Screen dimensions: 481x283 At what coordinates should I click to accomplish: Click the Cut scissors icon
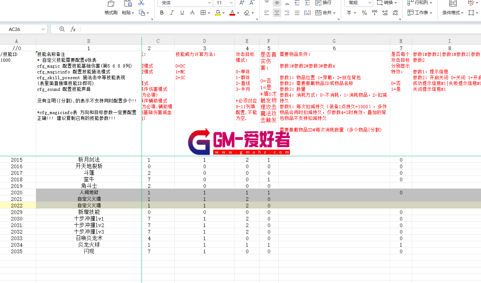click(x=141, y=3)
